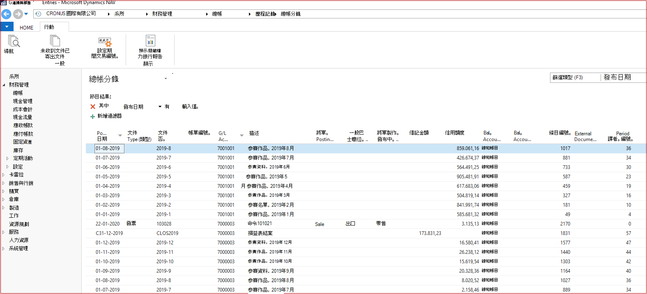Click the forward navigation arrow

(x=18, y=14)
